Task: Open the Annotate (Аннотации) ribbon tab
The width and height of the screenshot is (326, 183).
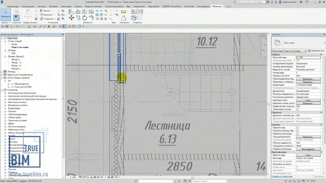Action: coord(66,7)
